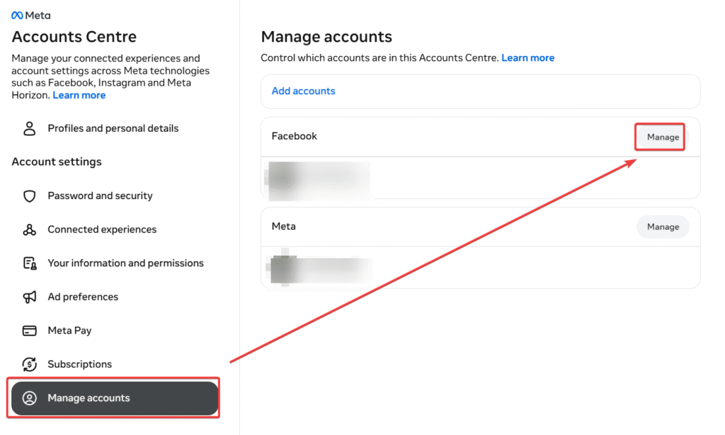
Task: Click the blurred Facebook account profile
Action: (x=319, y=179)
